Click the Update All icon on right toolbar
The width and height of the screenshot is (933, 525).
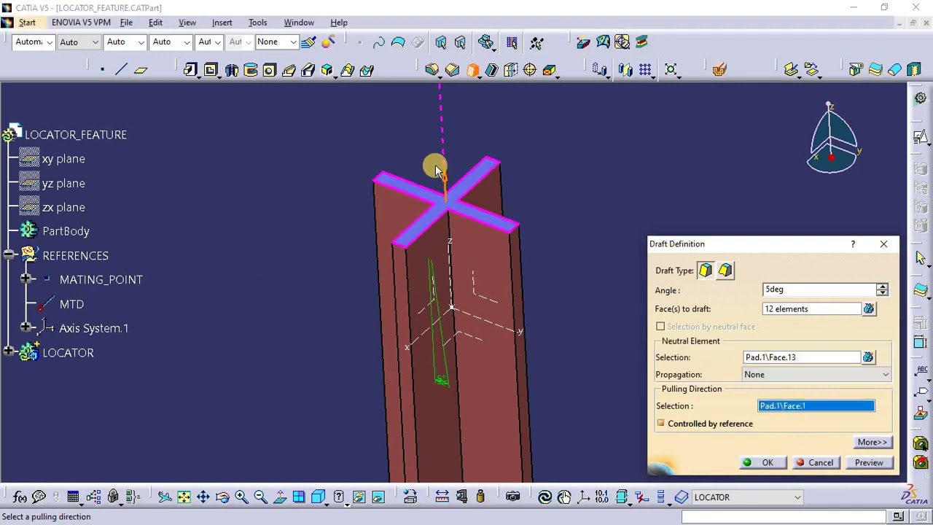point(921,97)
